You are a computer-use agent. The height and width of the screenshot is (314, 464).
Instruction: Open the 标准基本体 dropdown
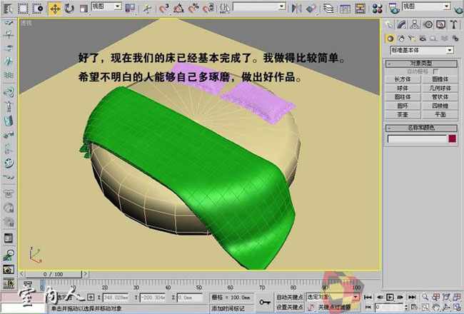click(x=422, y=50)
